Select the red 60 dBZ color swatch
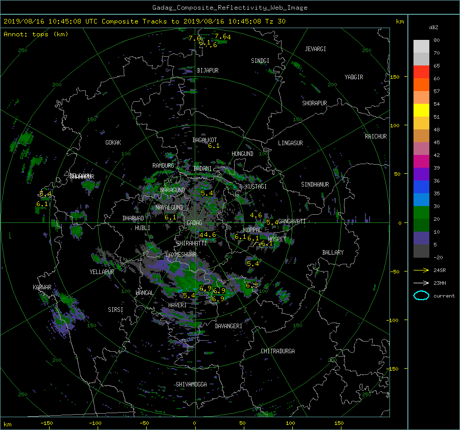This screenshot has height=430, width=460. click(421, 72)
